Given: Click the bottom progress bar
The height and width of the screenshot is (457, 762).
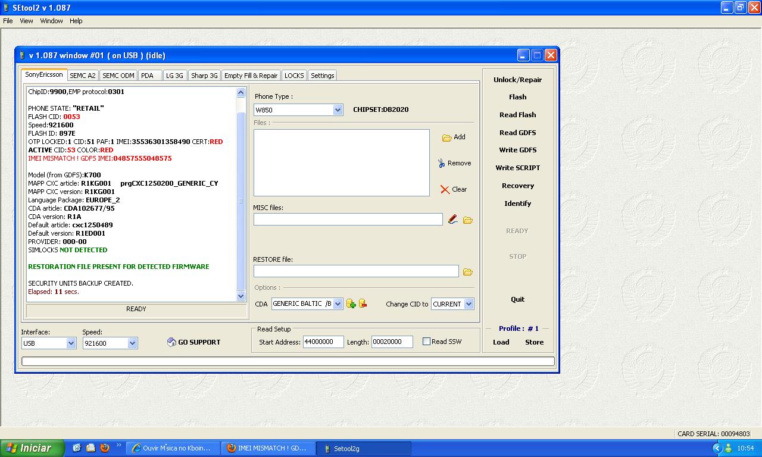Looking at the screenshot, I should point(288,361).
